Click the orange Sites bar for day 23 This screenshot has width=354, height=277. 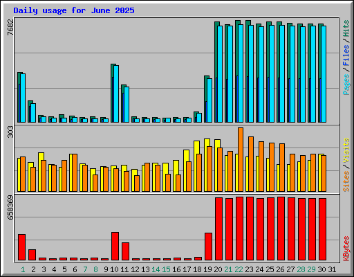pyautogui.click(x=251, y=164)
